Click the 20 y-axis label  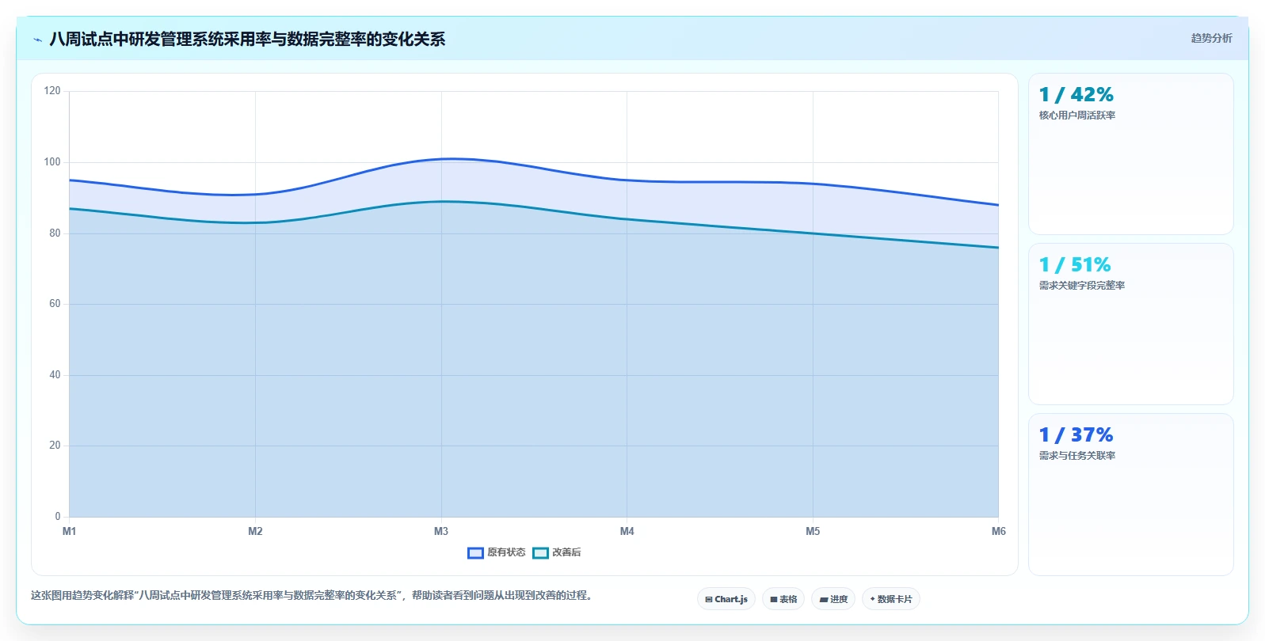[x=55, y=446]
